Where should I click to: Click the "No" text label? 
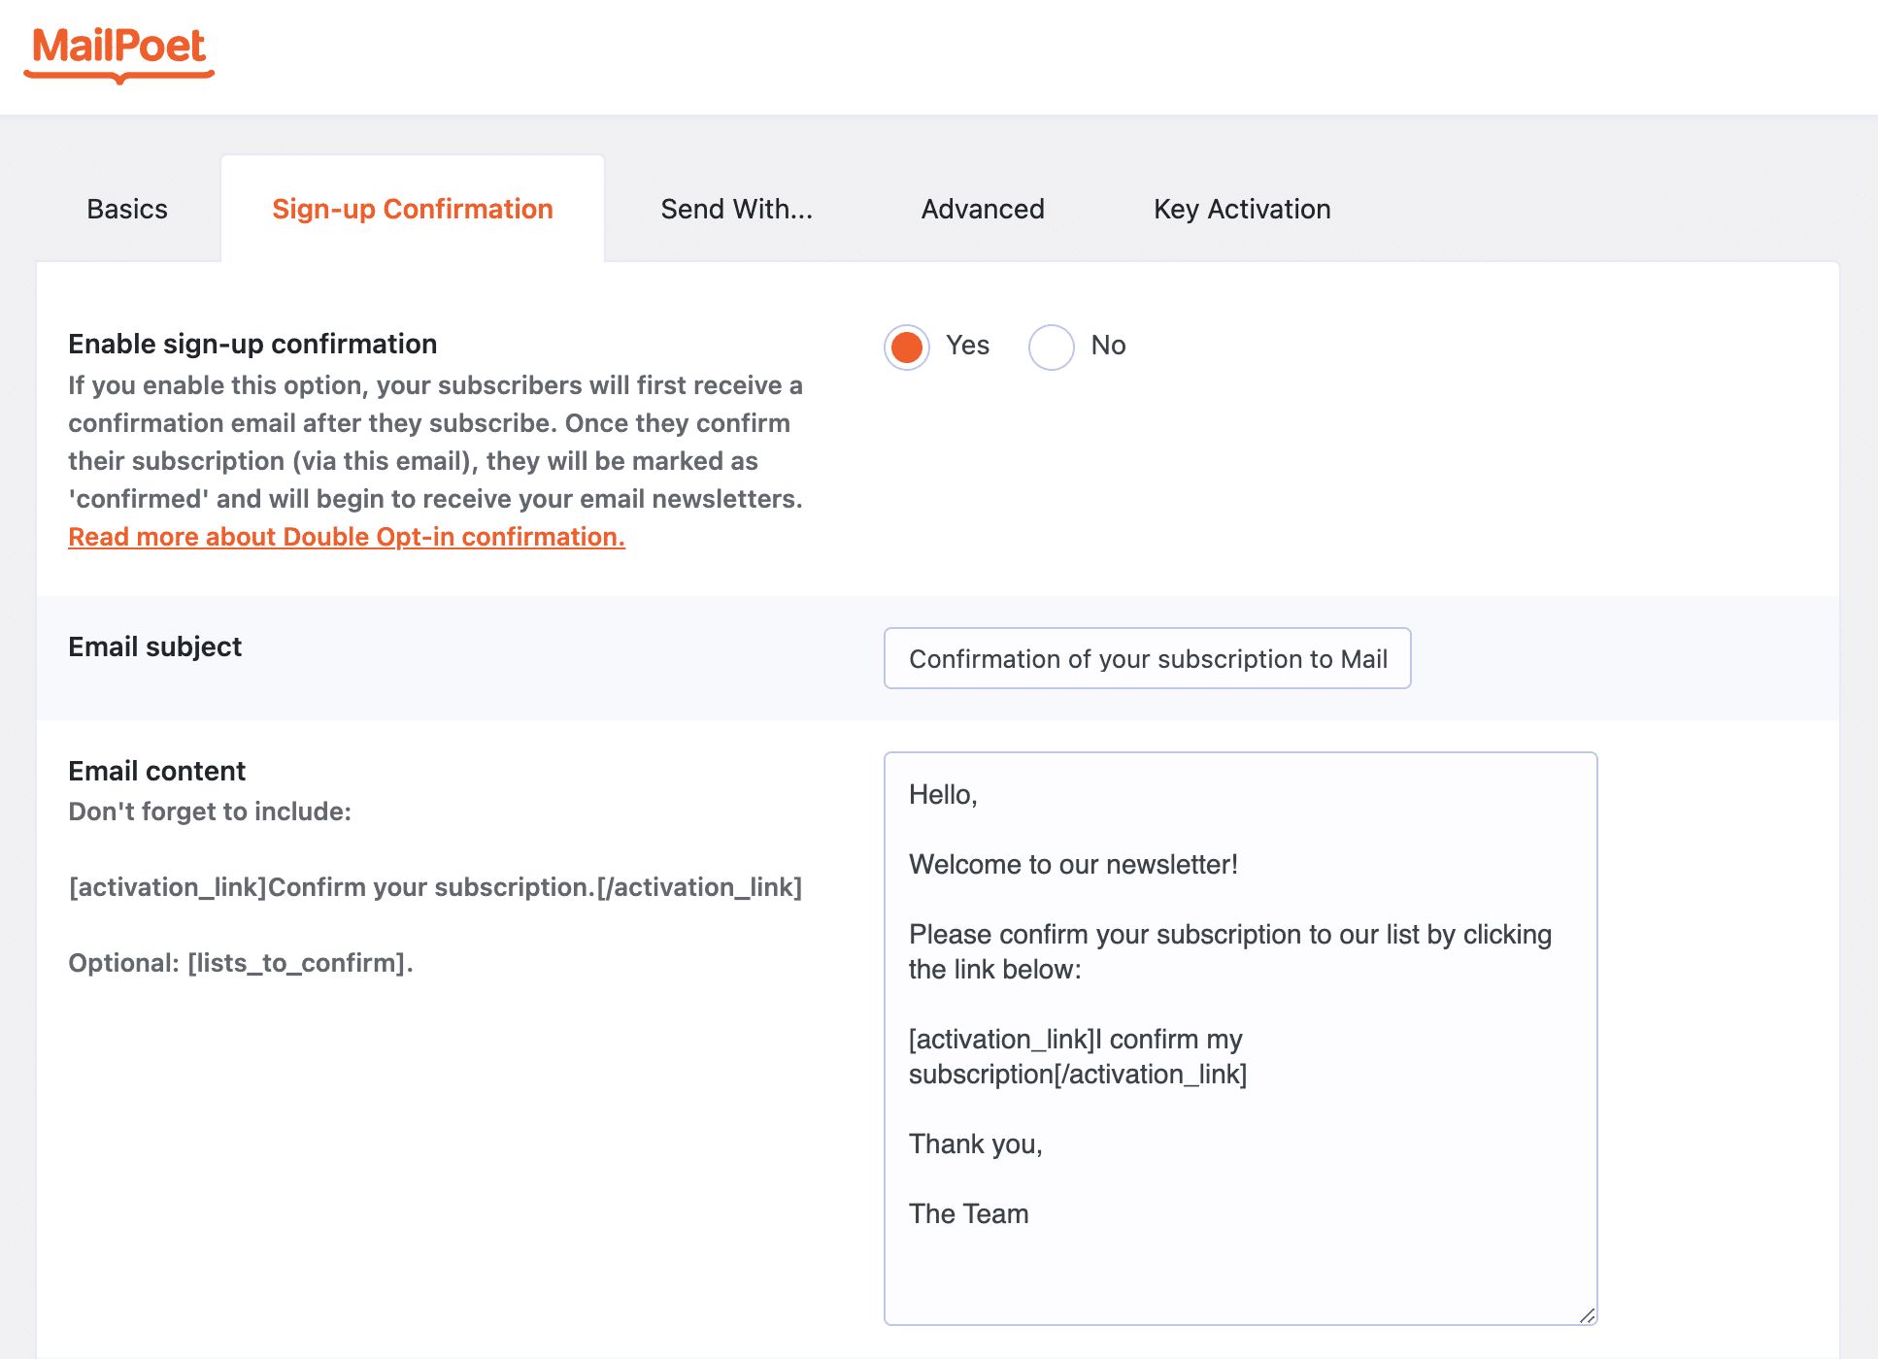pyautogui.click(x=1108, y=346)
